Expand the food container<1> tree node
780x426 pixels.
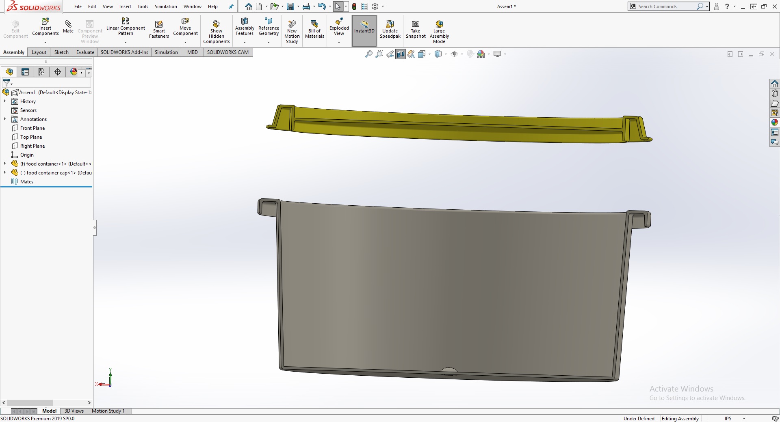point(5,164)
